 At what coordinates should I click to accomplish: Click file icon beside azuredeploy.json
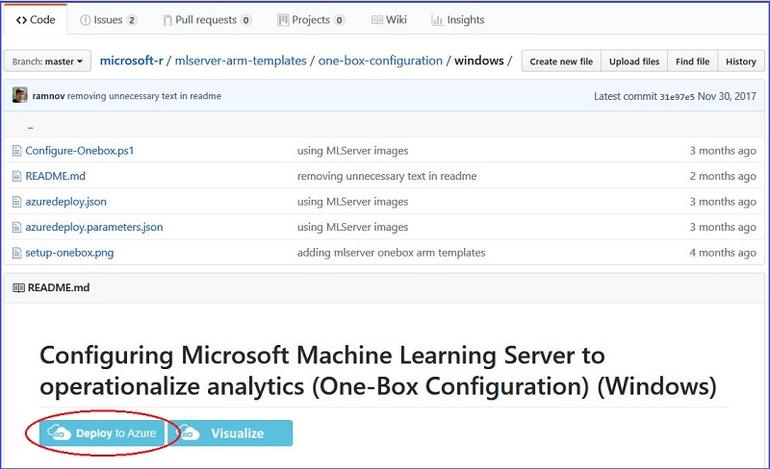(x=16, y=202)
